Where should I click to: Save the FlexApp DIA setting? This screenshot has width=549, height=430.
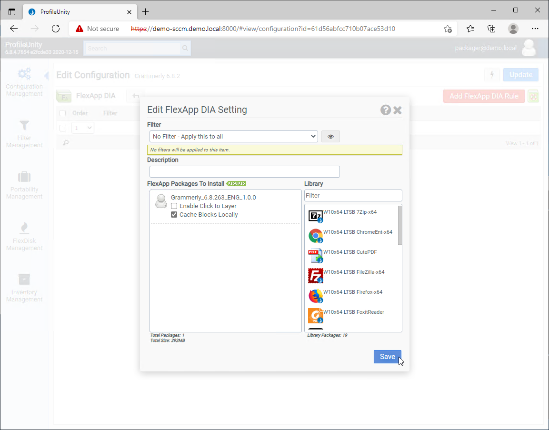coord(387,357)
